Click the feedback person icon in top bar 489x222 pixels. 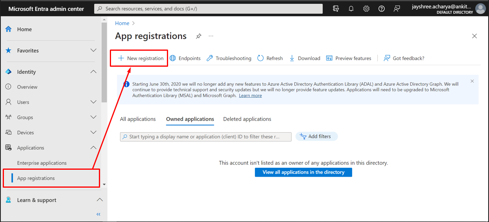click(x=397, y=9)
